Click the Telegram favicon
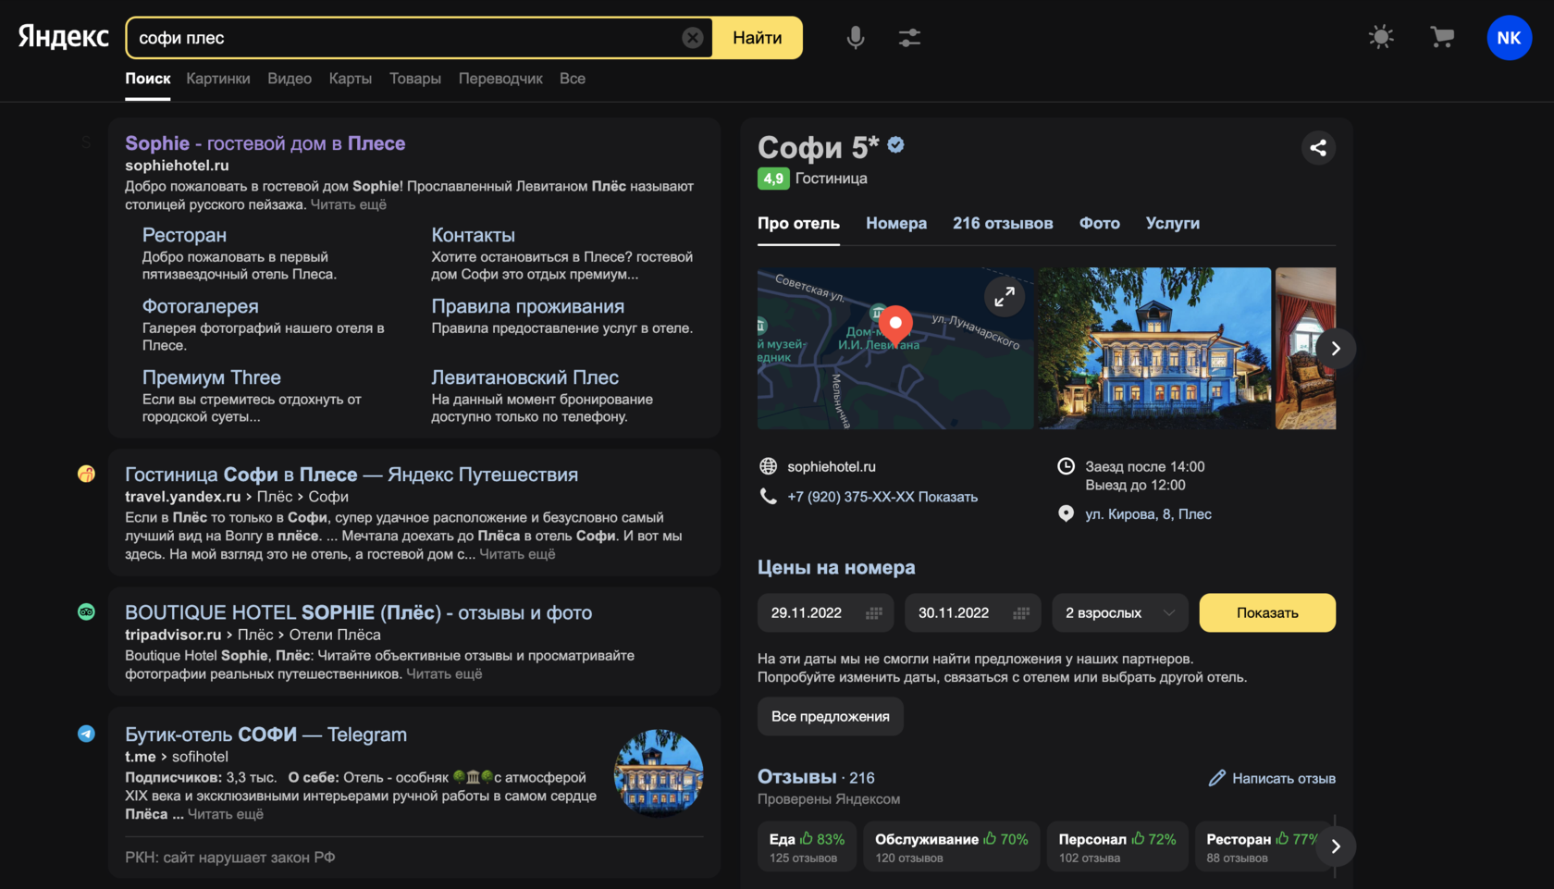 tap(86, 734)
